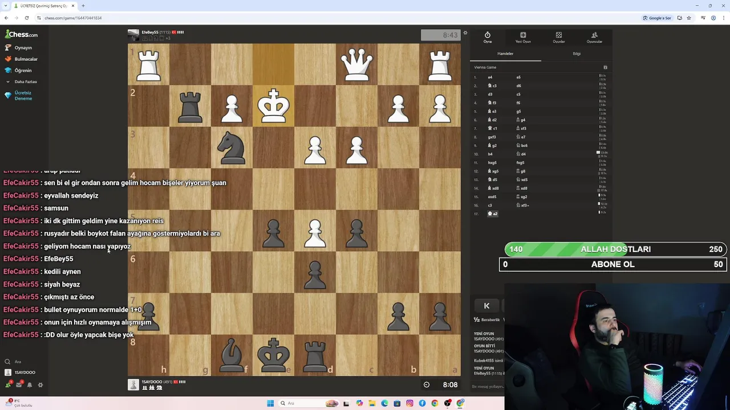
Task: Click the sidebar search icon
Action: tap(7, 362)
